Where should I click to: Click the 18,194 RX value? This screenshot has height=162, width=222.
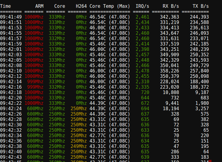point(171,108)
